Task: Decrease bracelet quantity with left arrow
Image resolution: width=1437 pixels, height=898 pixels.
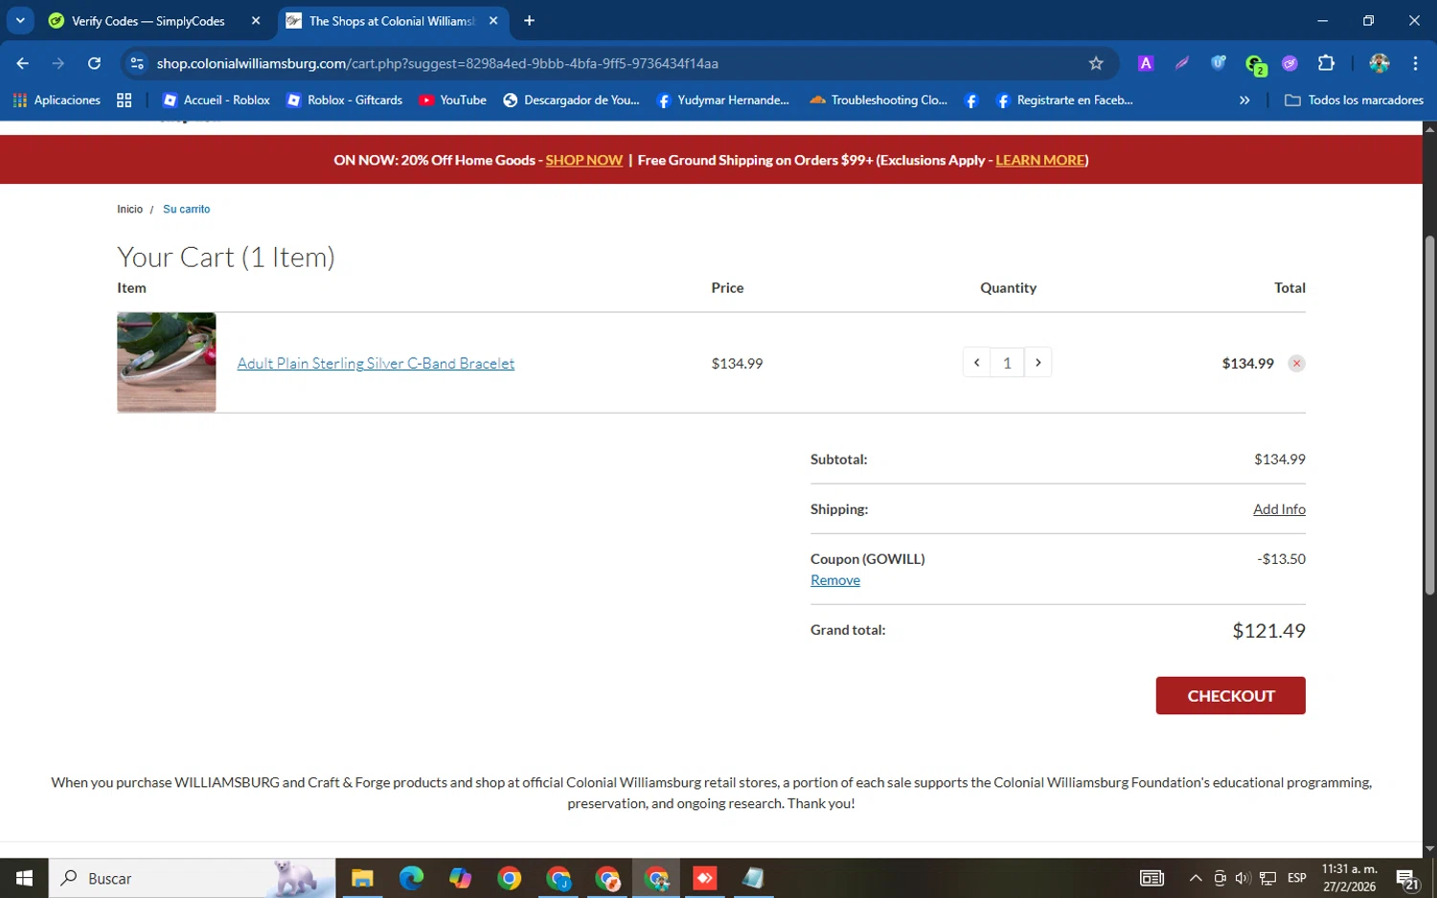Action: (x=976, y=363)
